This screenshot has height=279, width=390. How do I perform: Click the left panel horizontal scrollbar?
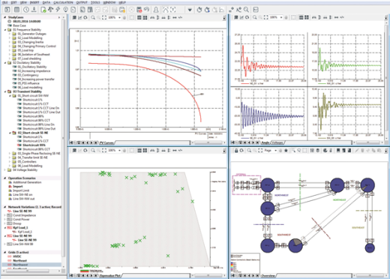point(28,271)
